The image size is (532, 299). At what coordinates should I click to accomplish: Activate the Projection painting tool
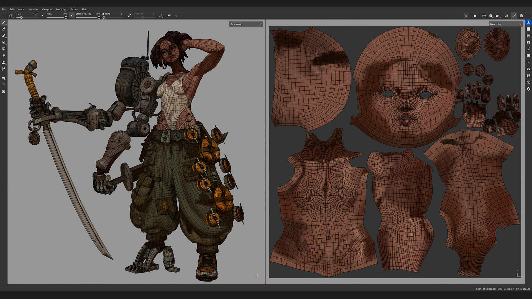click(x=4, y=36)
